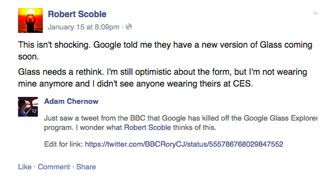331x180 pixels.
Task: Open Adam Chernow's profile thumbnail
Action: click(28, 107)
